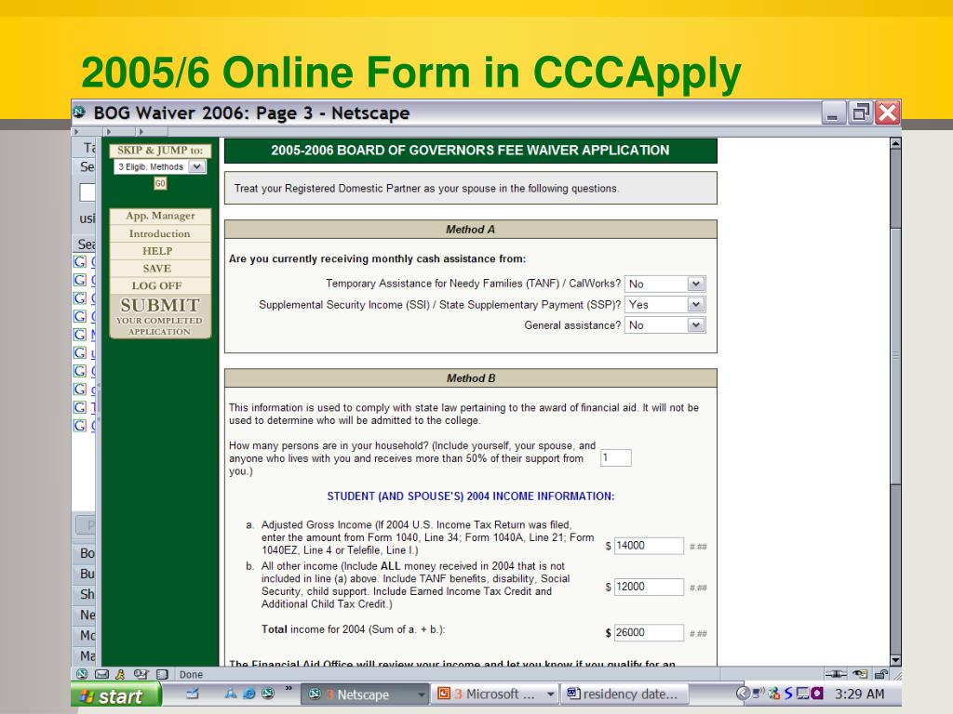
Task: Click the security lock icon in status bar
Action: click(880, 674)
